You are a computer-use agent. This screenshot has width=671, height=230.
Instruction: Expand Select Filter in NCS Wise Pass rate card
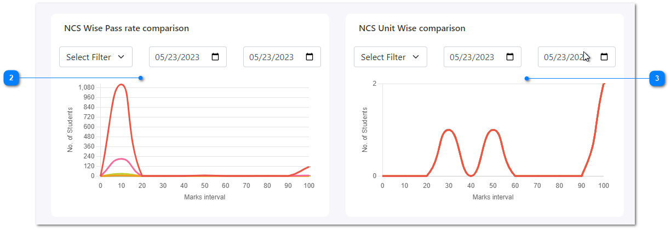tap(96, 57)
